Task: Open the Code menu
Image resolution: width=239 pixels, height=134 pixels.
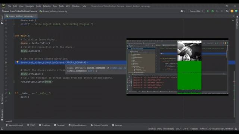Action: pyautogui.click(x=38, y=6)
